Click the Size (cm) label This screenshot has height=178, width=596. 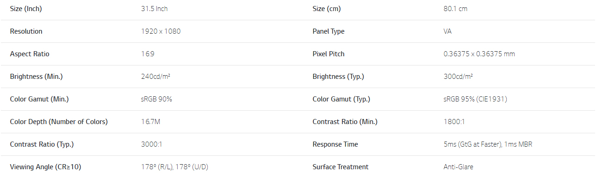coord(327,9)
